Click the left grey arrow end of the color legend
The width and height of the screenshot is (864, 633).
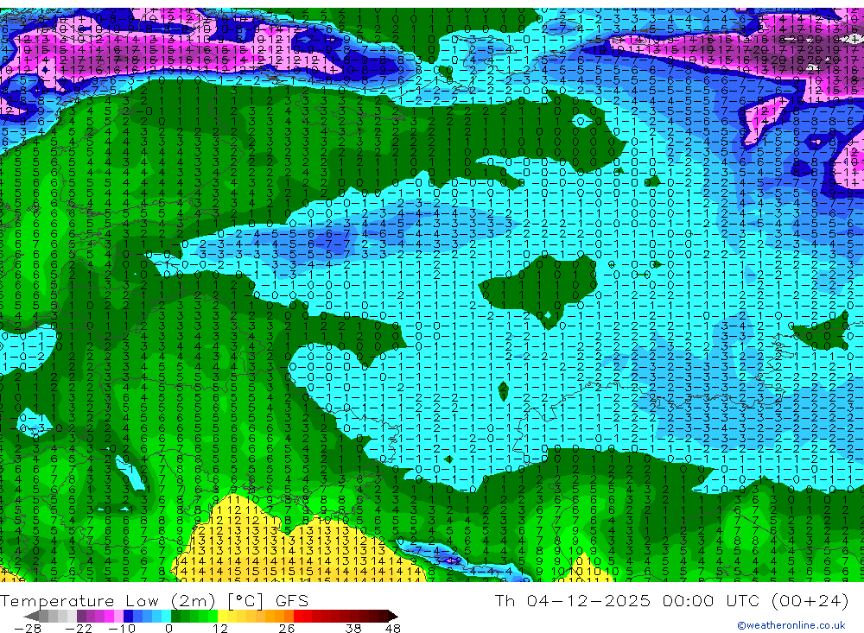[x=31, y=616]
